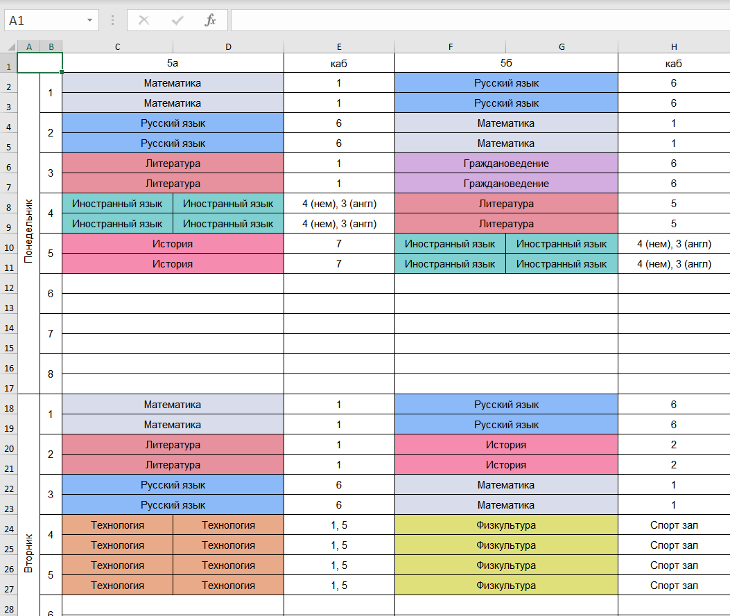Click the Name Box showing A1

51,21
